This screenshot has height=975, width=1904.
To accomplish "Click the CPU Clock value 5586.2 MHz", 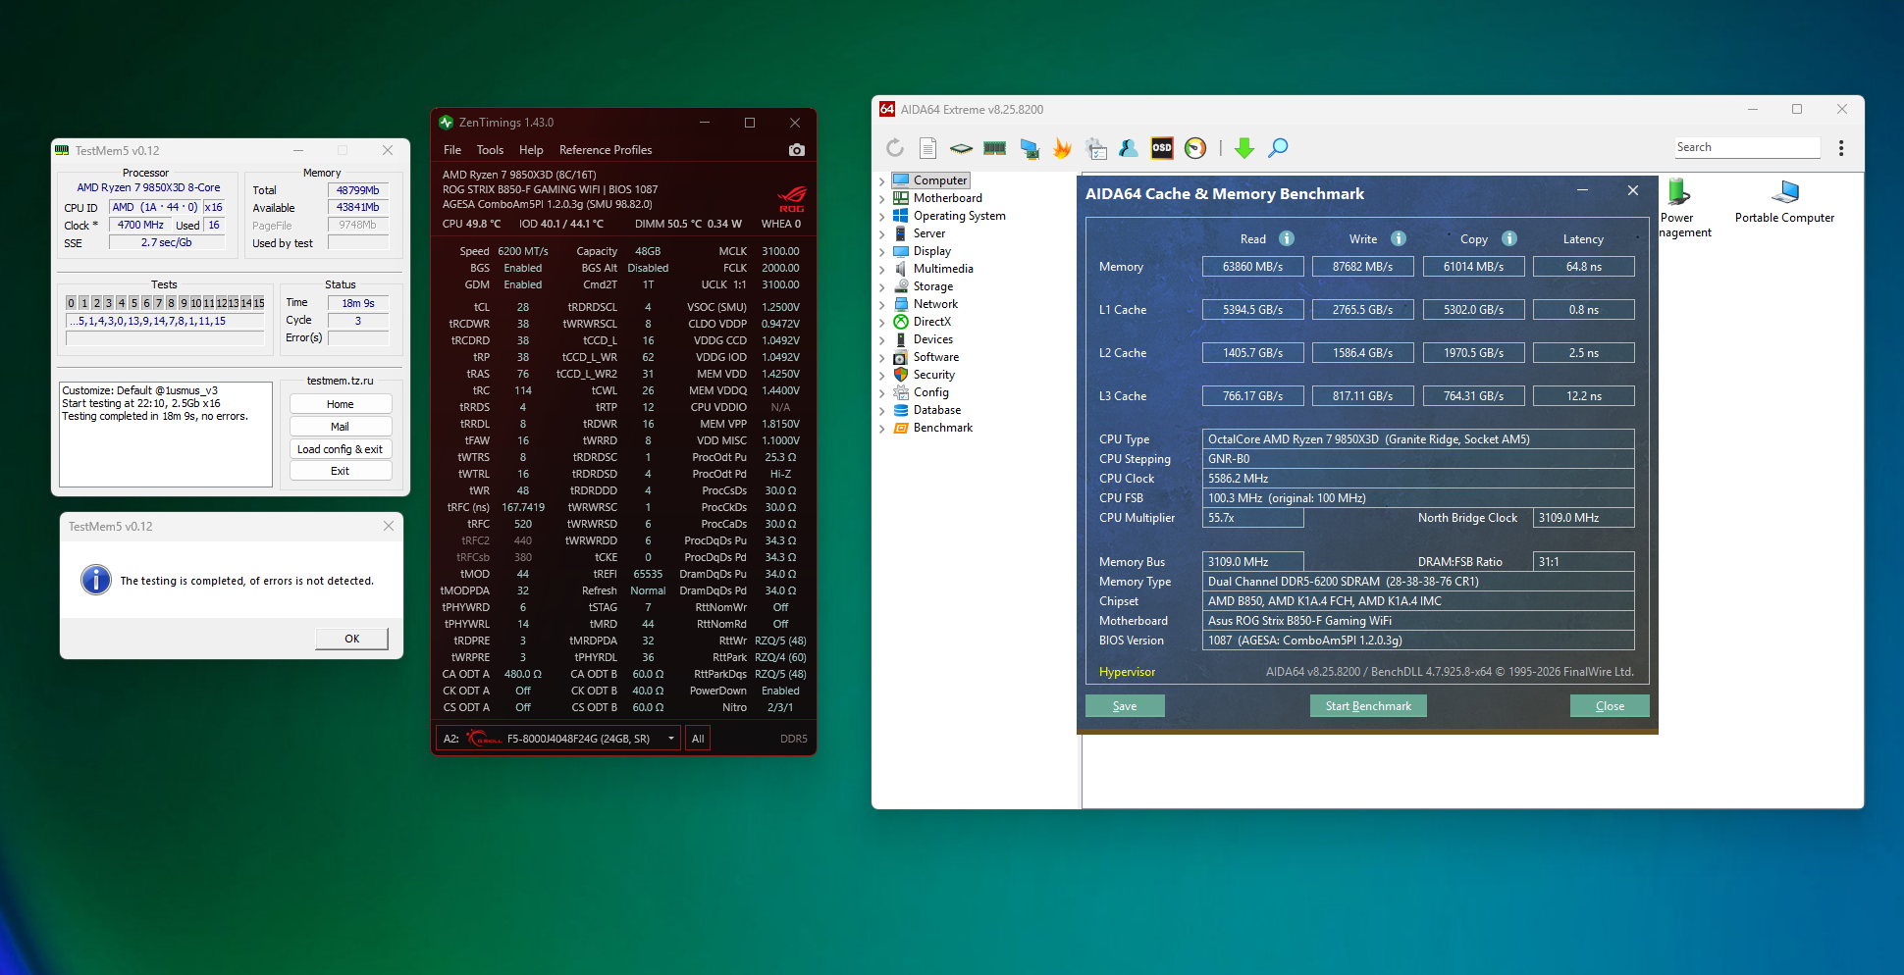I will 1418,479.
